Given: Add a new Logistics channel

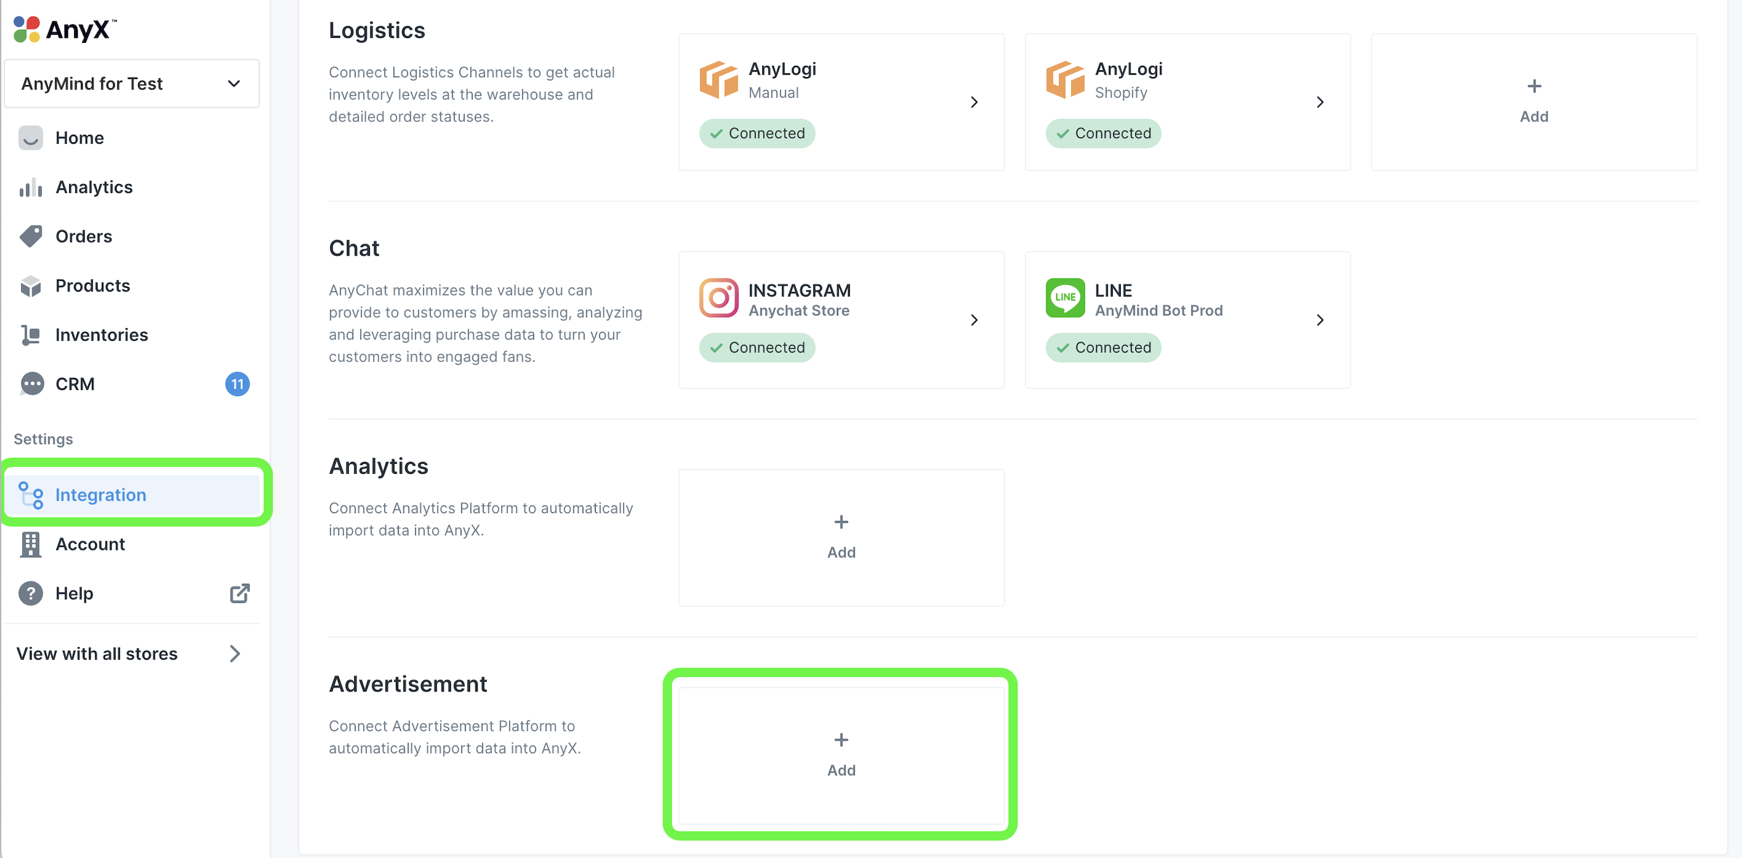Looking at the screenshot, I should click(x=1533, y=101).
